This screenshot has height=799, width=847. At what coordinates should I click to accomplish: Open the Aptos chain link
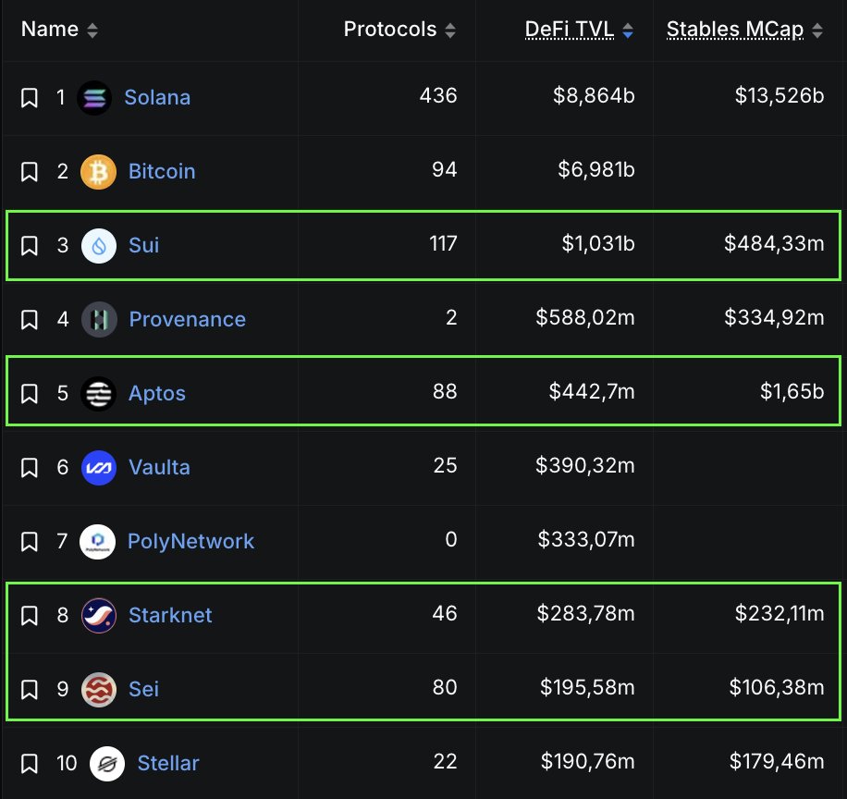pyautogui.click(x=156, y=393)
